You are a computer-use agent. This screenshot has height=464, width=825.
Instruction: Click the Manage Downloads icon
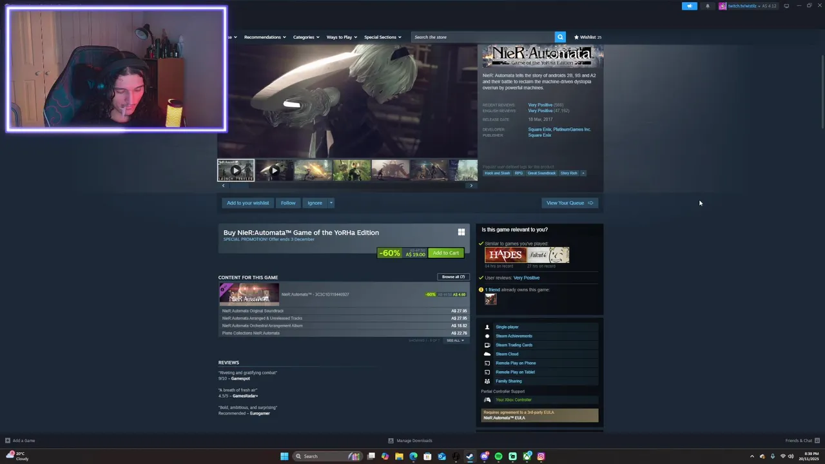click(x=391, y=440)
